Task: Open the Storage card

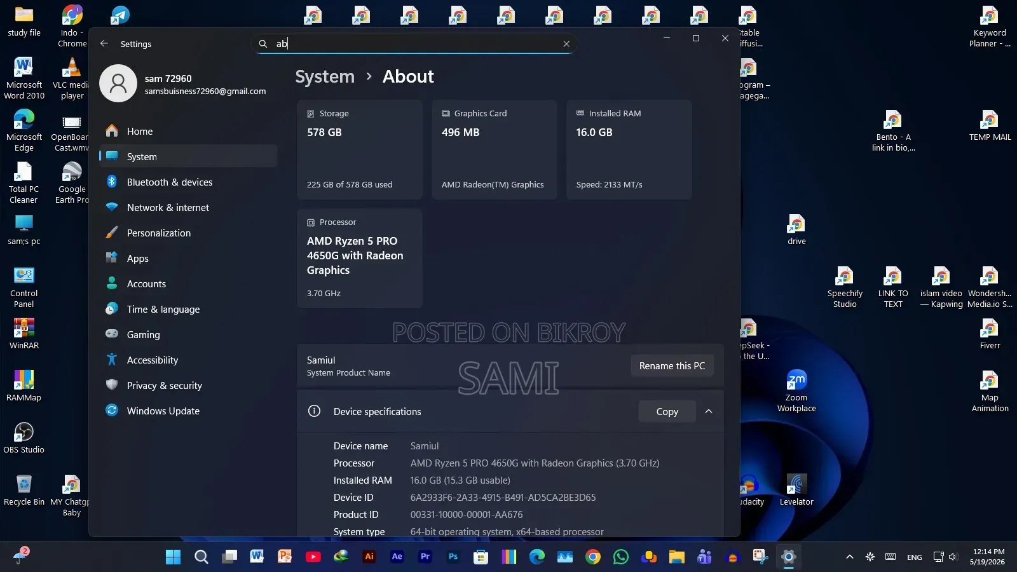Action: click(360, 149)
